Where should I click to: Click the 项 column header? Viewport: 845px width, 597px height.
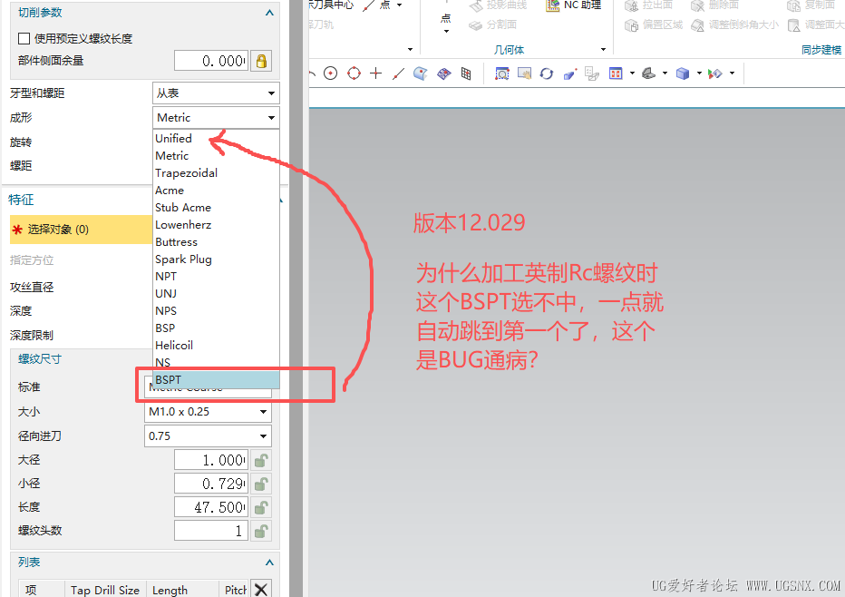click(42, 590)
